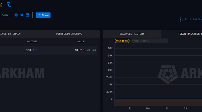Click the Dec marker on chart axis
This screenshot has height=112, width=202.
point(148,108)
